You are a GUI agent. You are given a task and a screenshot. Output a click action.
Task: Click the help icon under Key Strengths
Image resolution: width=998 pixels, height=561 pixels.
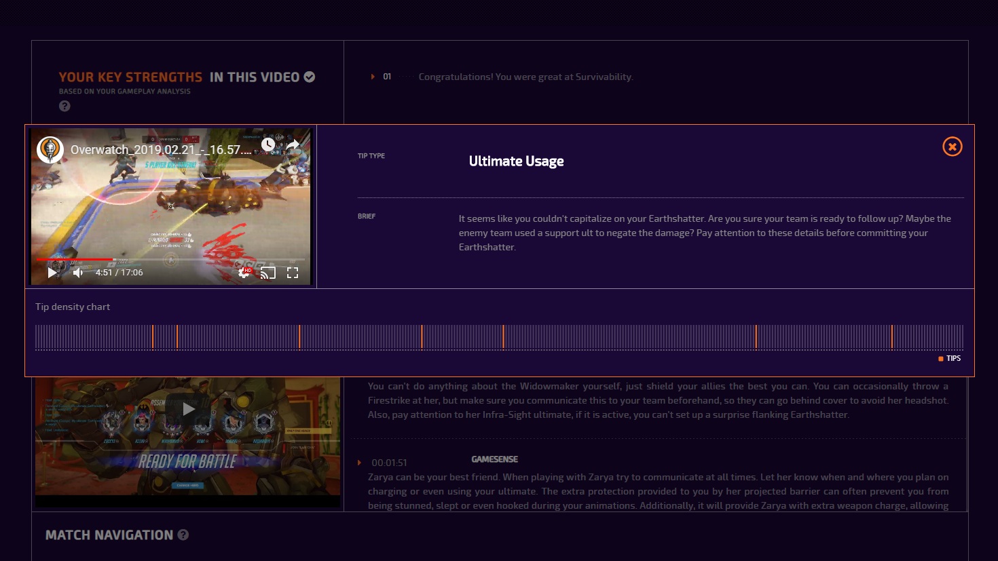pyautogui.click(x=64, y=106)
